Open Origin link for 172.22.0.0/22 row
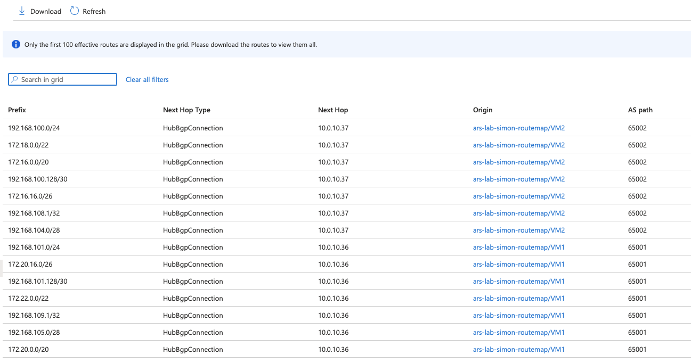The width and height of the screenshot is (691, 363). (x=519, y=298)
